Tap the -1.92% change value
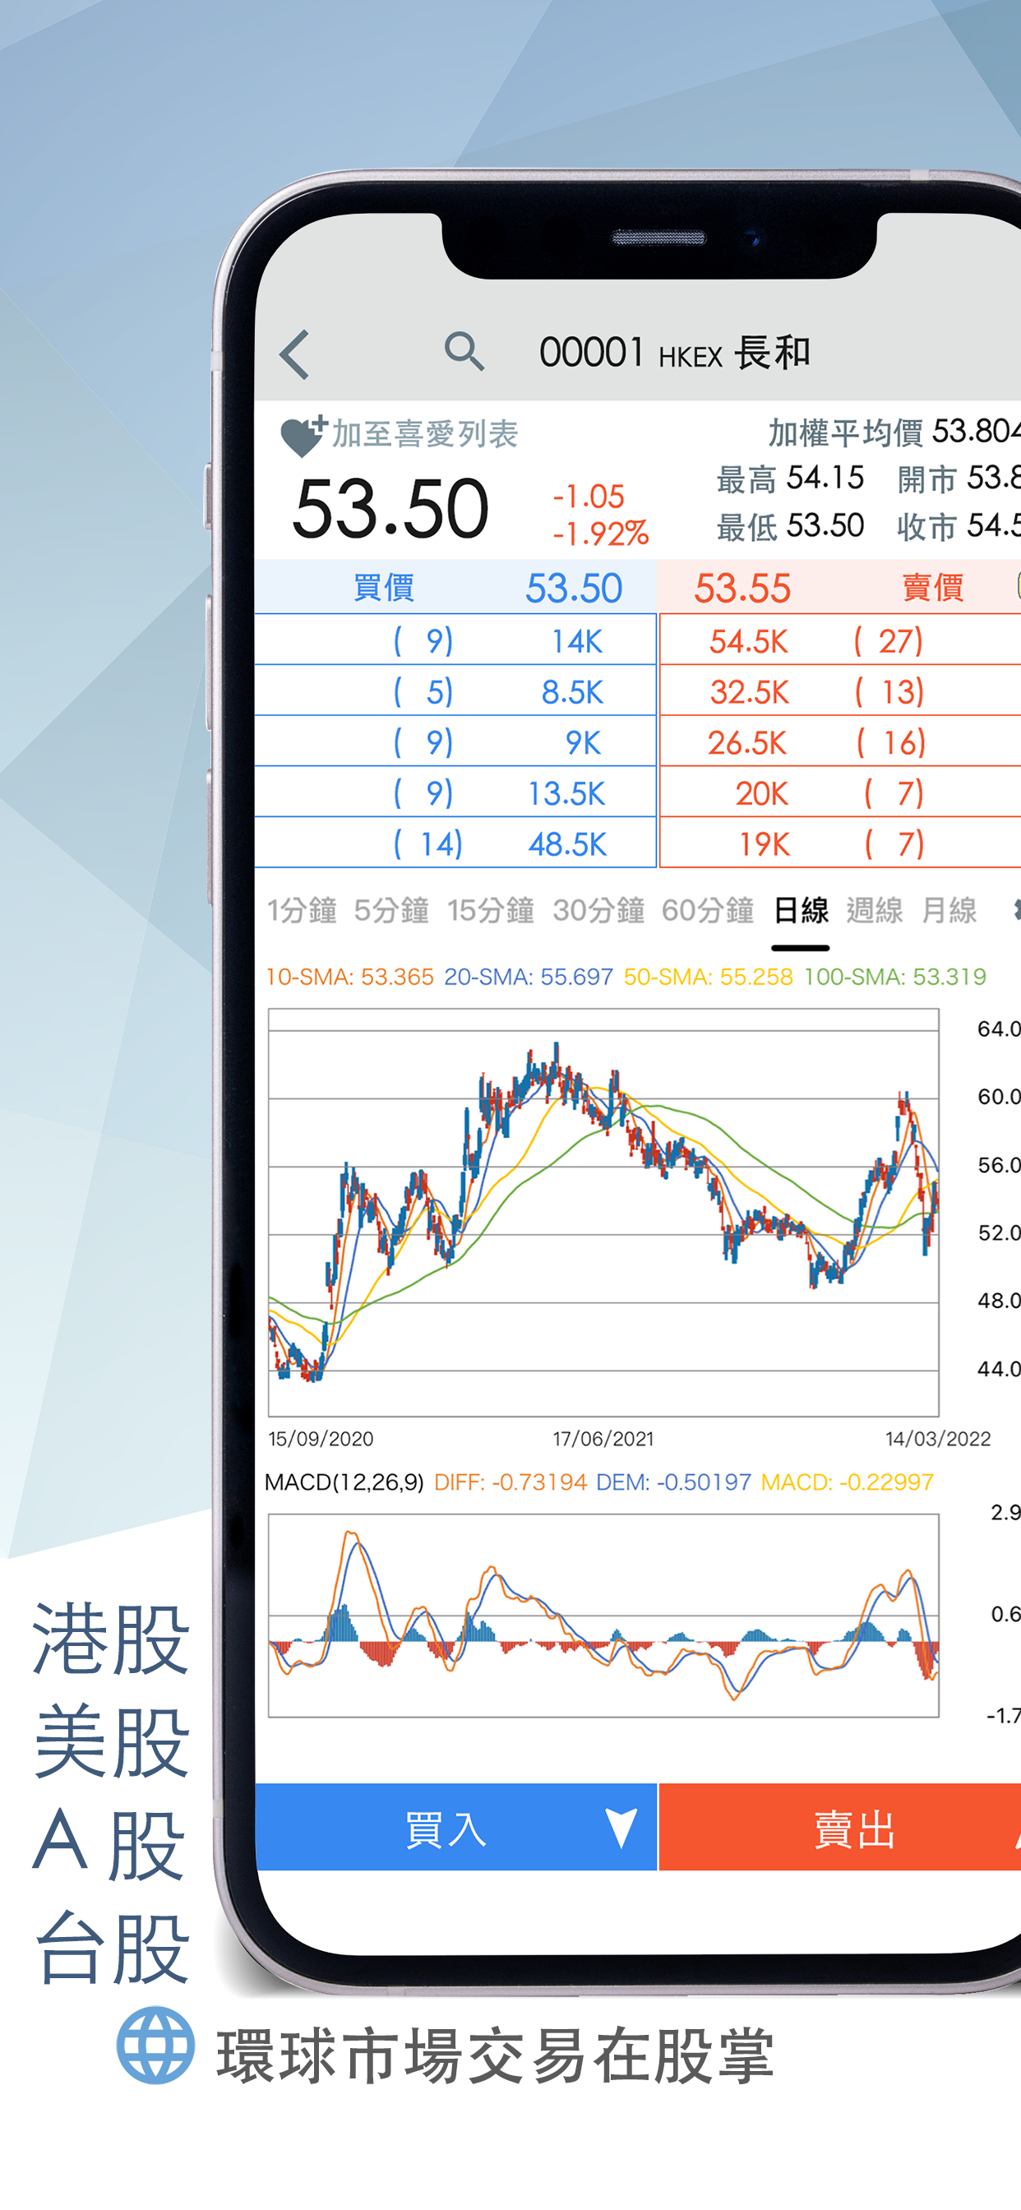Image resolution: width=1021 pixels, height=2210 pixels. [601, 534]
